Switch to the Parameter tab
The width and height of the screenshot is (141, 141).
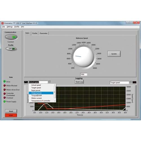click(x=43, y=33)
